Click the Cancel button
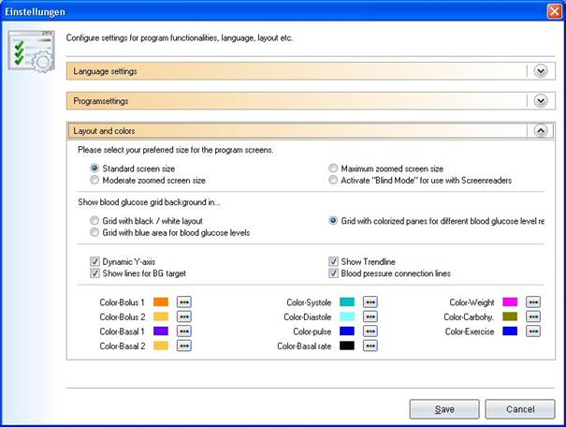Viewport: 566px width, 427px height. coord(520,409)
